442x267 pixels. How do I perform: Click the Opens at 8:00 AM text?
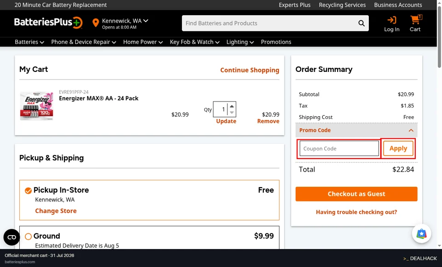click(x=119, y=27)
